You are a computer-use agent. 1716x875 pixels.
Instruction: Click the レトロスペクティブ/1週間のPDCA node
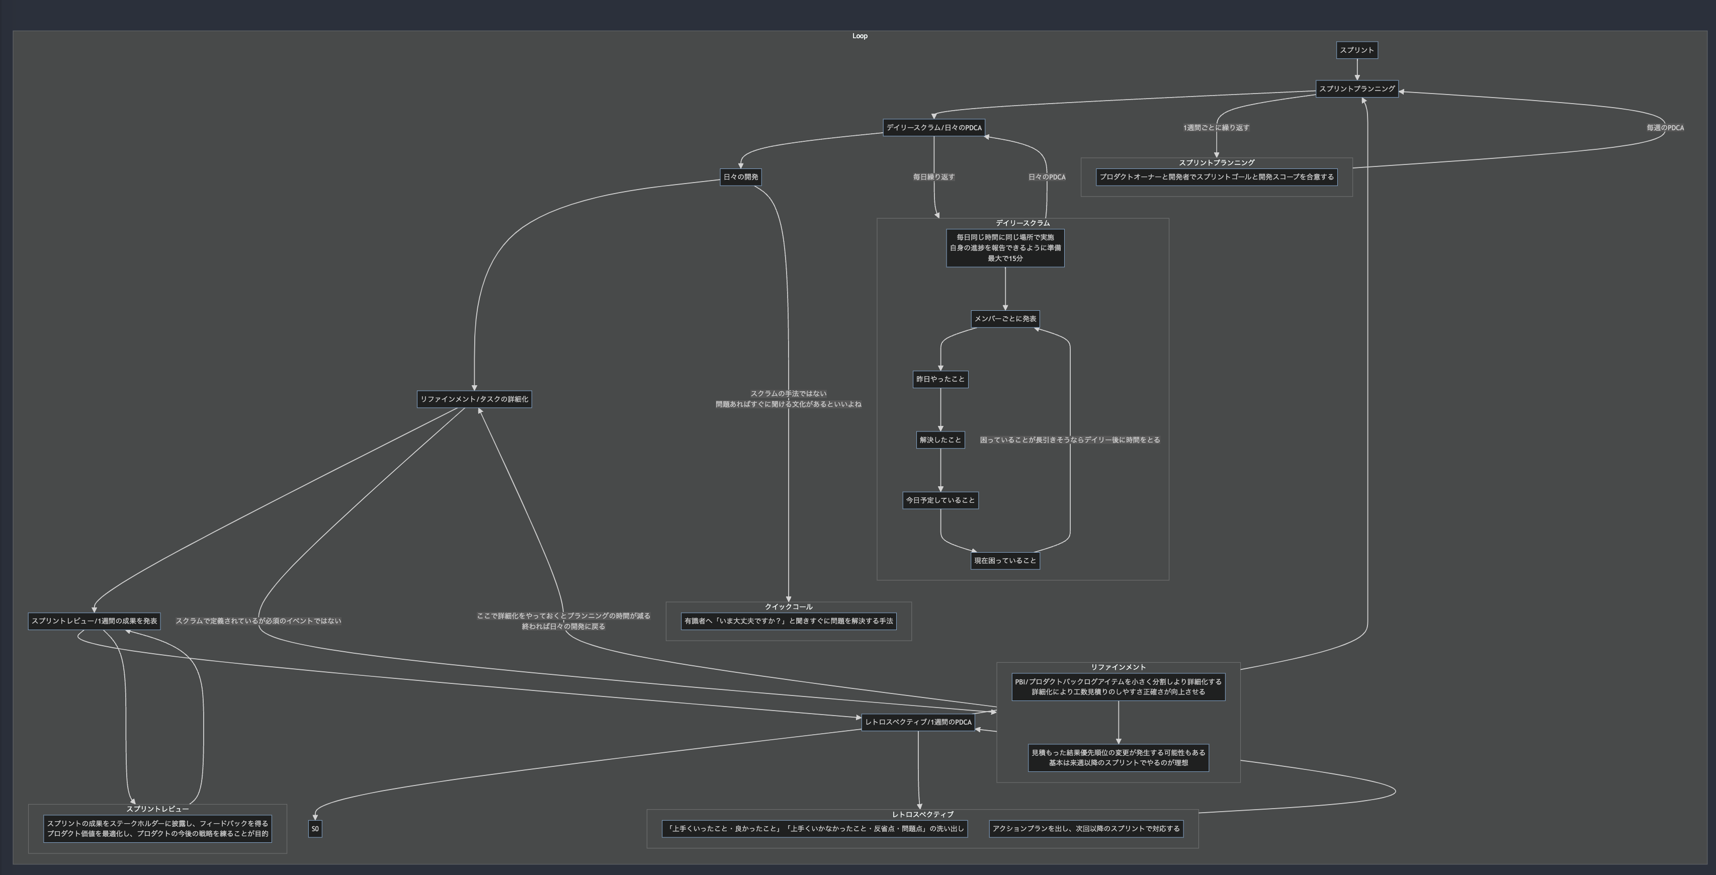pyautogui.click(x=917, y=722)
